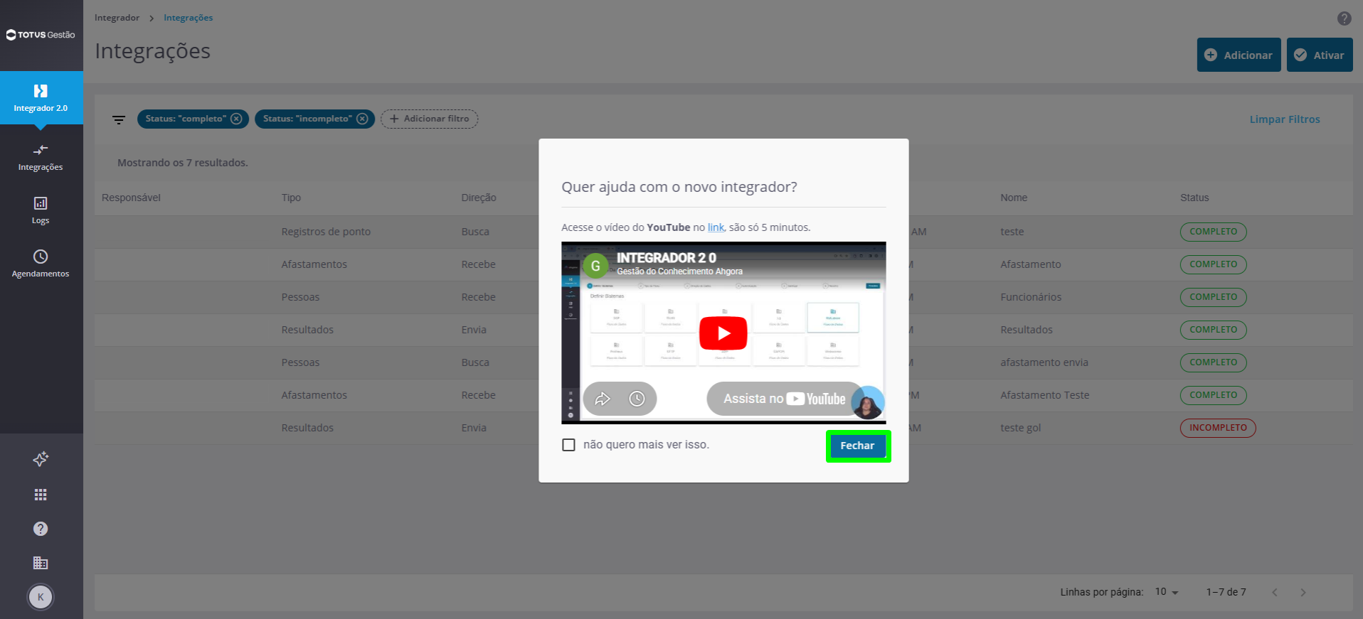Sort by Nome column header

[x=1014, y=198]
